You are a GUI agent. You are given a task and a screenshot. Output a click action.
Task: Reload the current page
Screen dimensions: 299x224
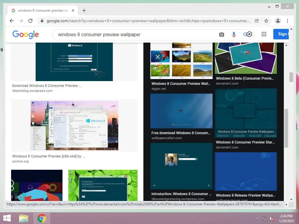(x=30, y=21)
